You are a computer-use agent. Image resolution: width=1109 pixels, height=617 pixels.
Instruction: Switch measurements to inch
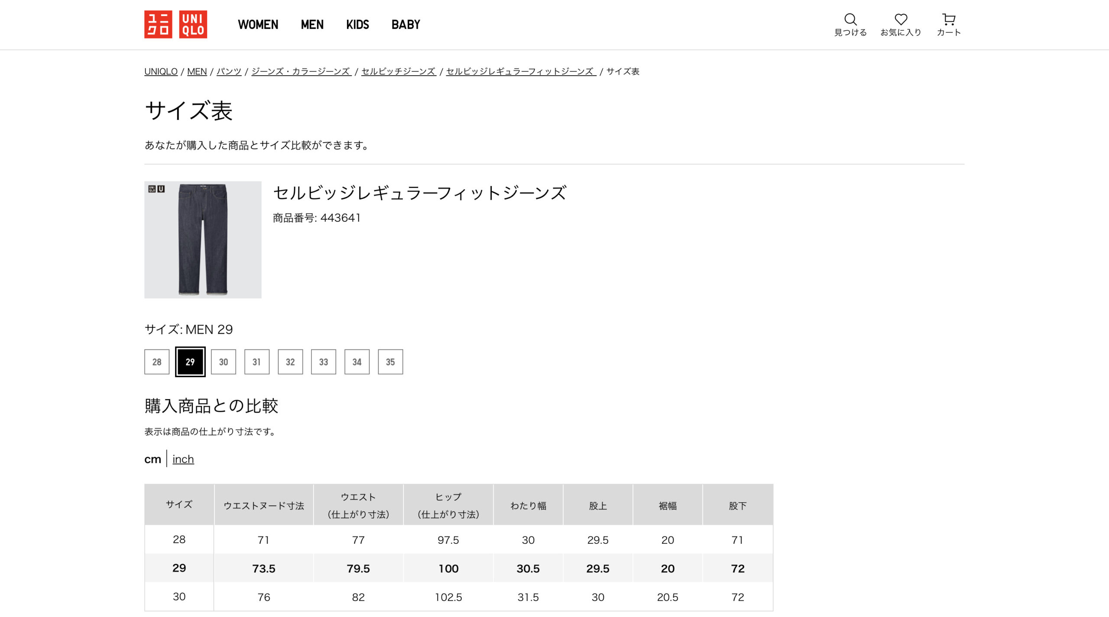(x=183, y=459)
